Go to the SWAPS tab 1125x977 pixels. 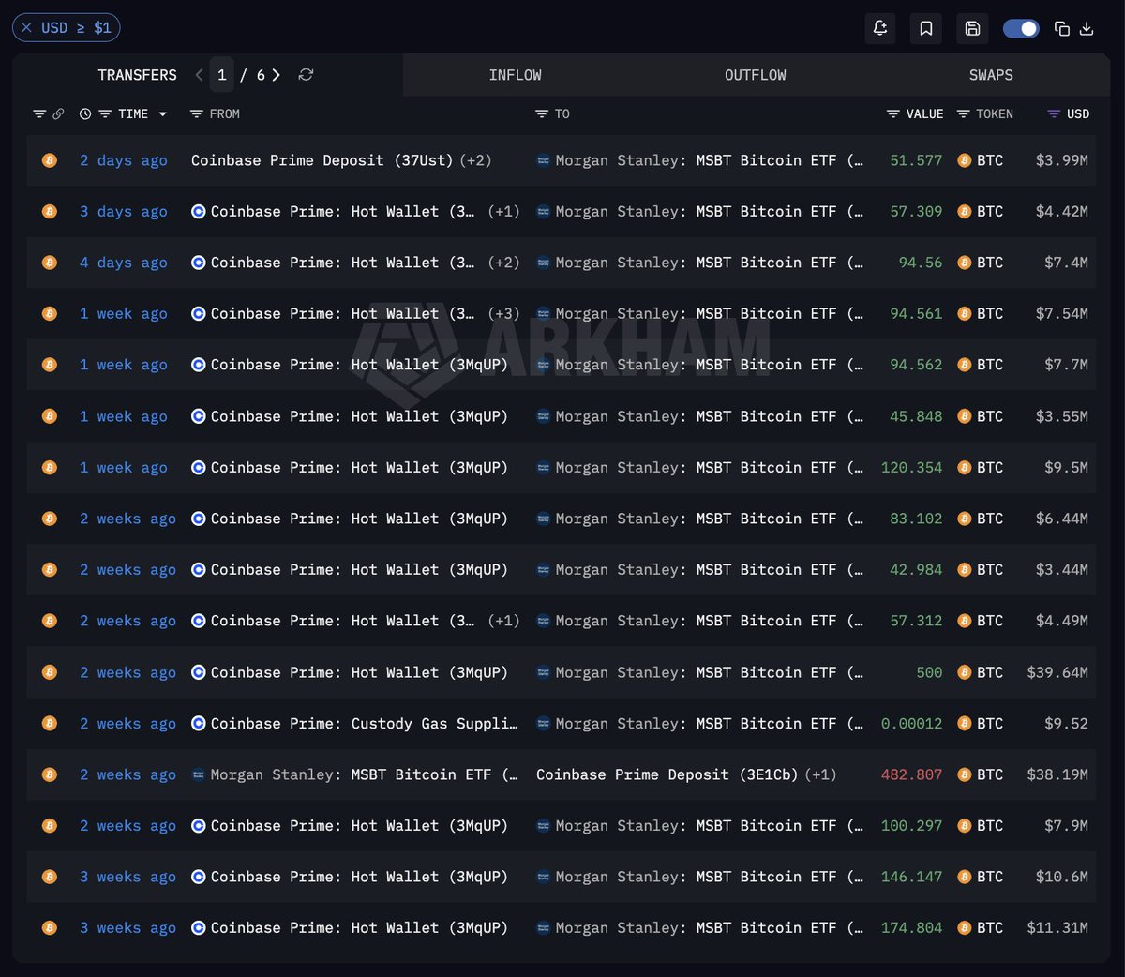(991, 75)
